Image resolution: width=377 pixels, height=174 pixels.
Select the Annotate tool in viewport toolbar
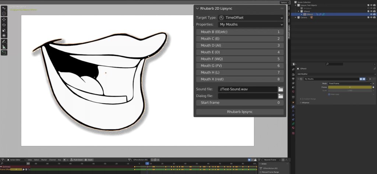pos(4,42)
